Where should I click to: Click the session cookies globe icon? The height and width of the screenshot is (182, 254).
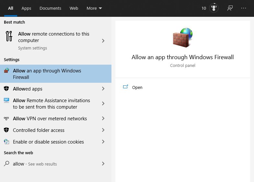[6, 142]
